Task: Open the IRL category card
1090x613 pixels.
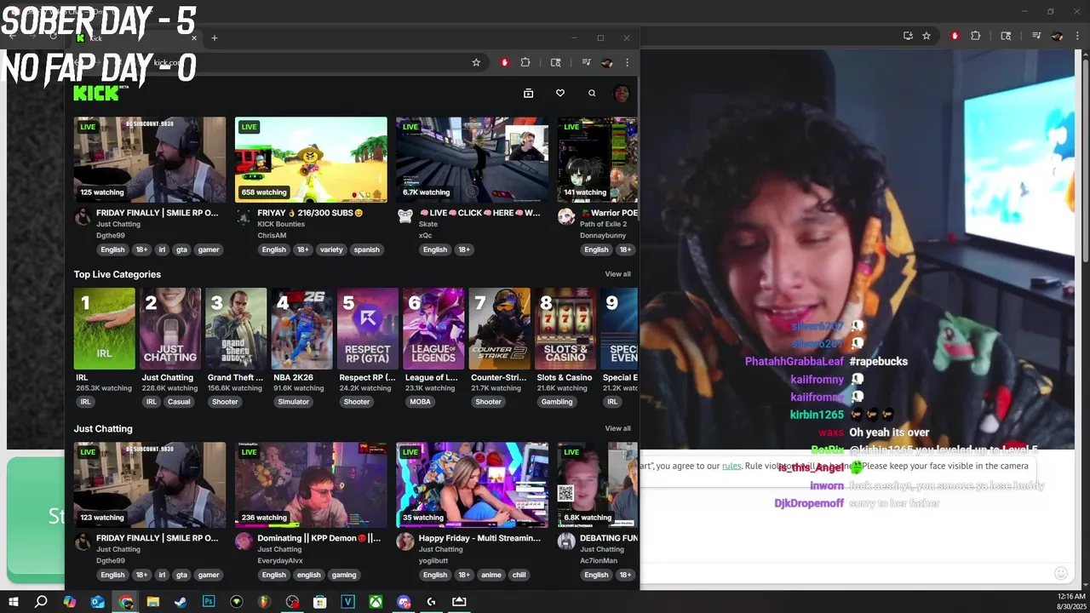Action: pyautogui.click(x=104, y=329)
